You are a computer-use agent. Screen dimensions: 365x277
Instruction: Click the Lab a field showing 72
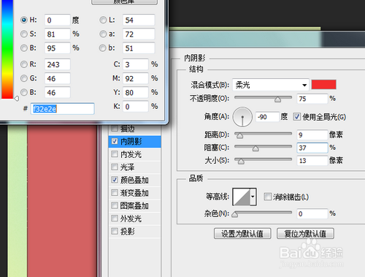point(139,34)
